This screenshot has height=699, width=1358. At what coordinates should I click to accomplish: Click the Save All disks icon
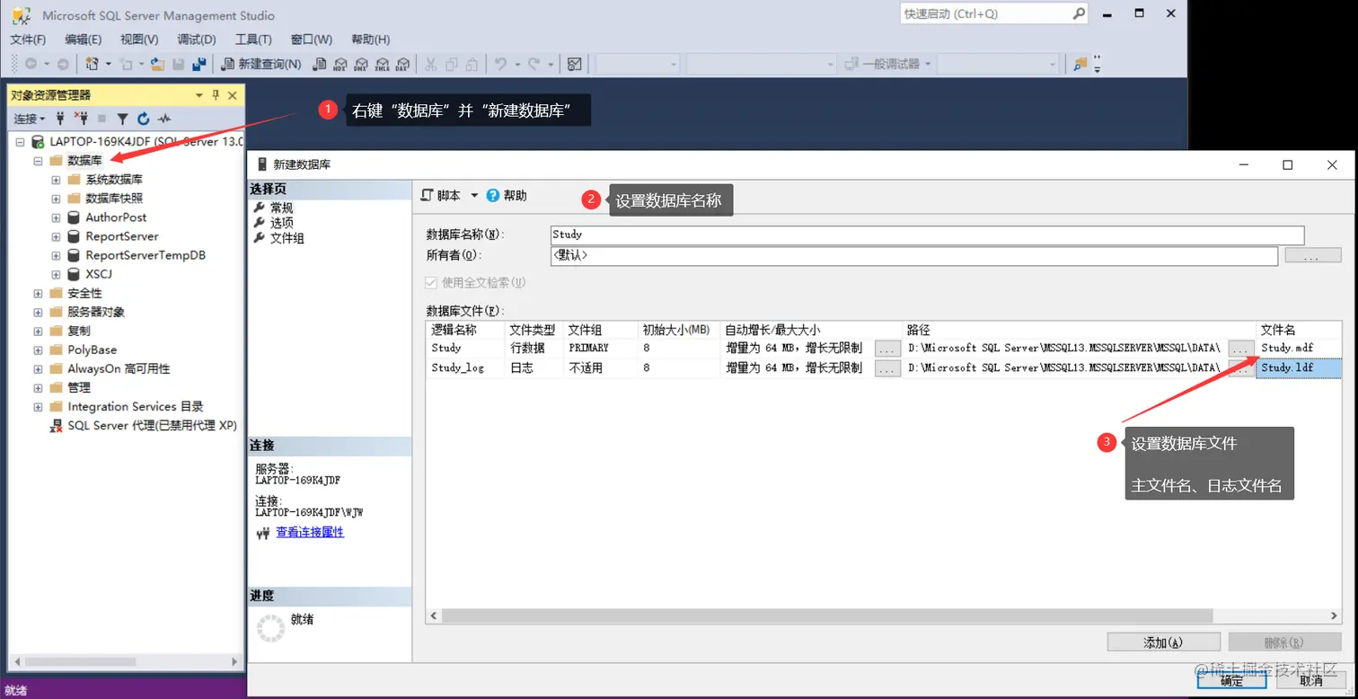[x=199, y=64]
